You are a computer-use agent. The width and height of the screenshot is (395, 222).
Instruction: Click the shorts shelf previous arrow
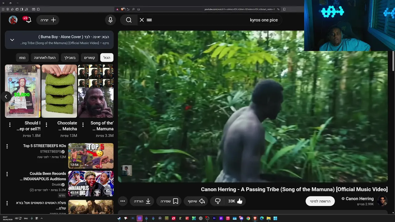pyautogui.click(x=6, y=97)
